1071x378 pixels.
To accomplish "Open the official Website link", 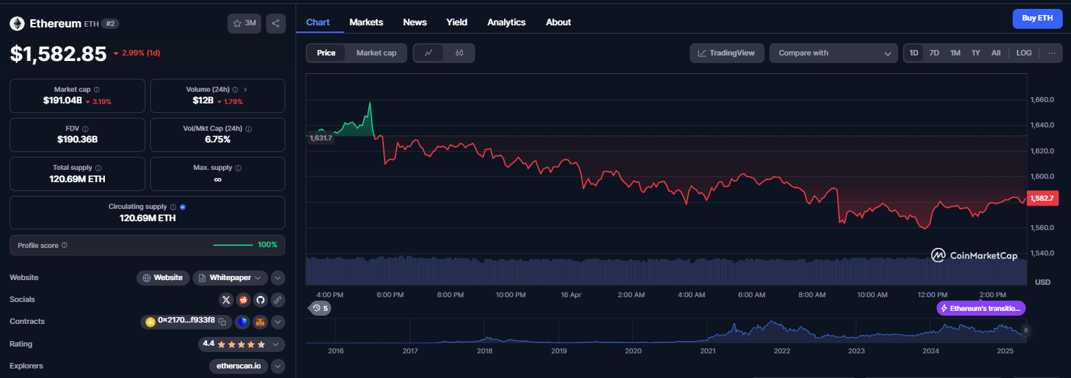I will click(163, 277).
